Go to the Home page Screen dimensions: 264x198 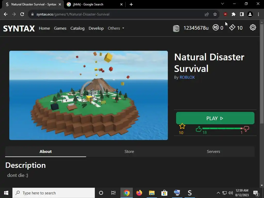point(44,28)
